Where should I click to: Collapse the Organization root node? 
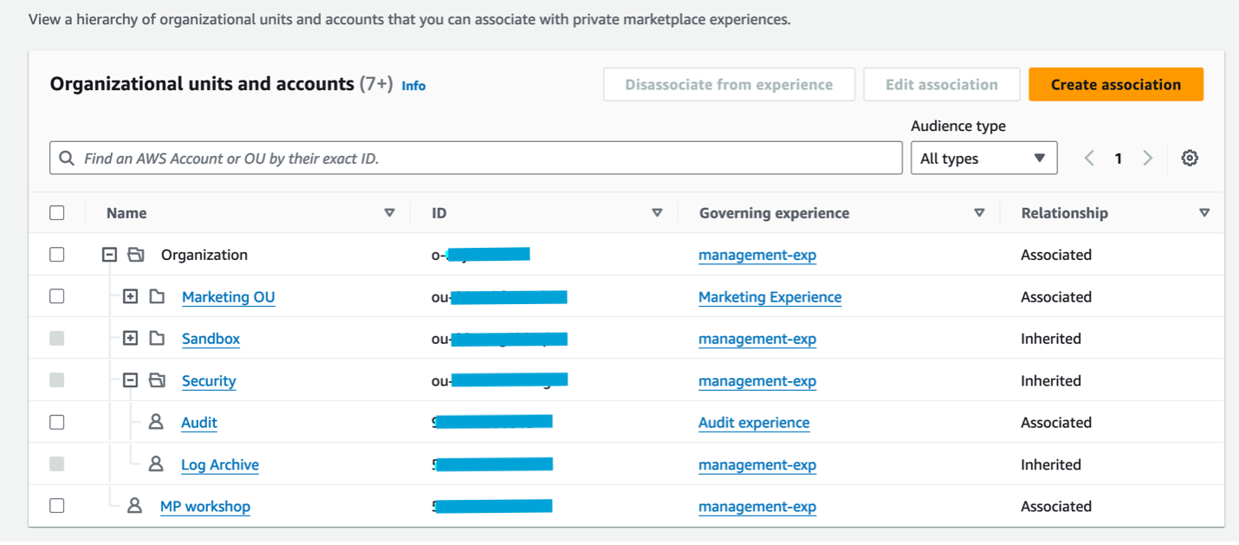(x=109, y=255)
